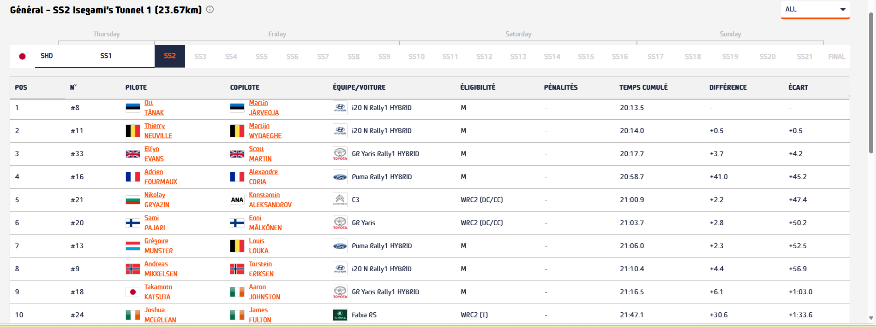Click Ford logo in Fourmaux's row
Image resolution: width=876 pixels, height=327 pixels.
(340, 177)
